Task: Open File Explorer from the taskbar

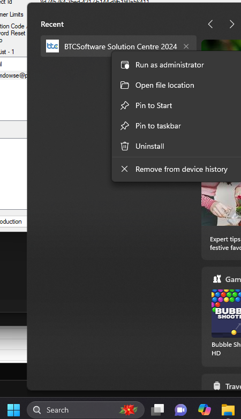Action: [x=228, y=410]
